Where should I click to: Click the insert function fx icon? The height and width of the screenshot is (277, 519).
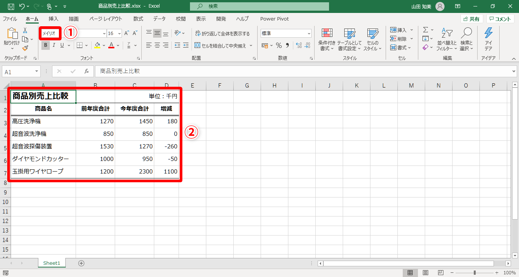(x=87, y=71)
